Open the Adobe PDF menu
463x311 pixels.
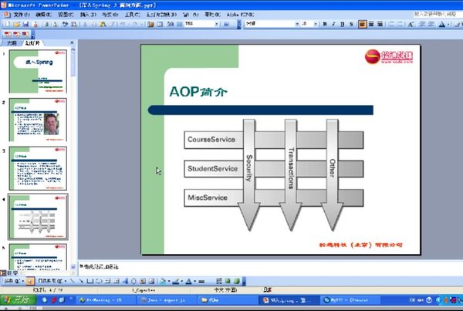tap(240, 15)
